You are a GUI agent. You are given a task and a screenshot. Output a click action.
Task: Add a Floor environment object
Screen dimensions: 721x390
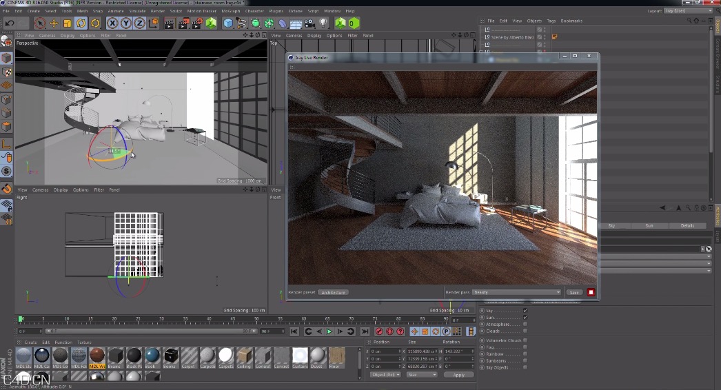(x=296, y=23)
